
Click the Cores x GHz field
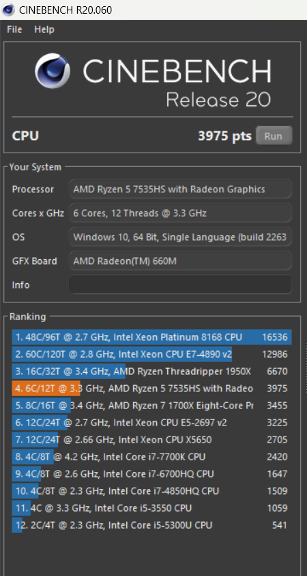(180, 213)
